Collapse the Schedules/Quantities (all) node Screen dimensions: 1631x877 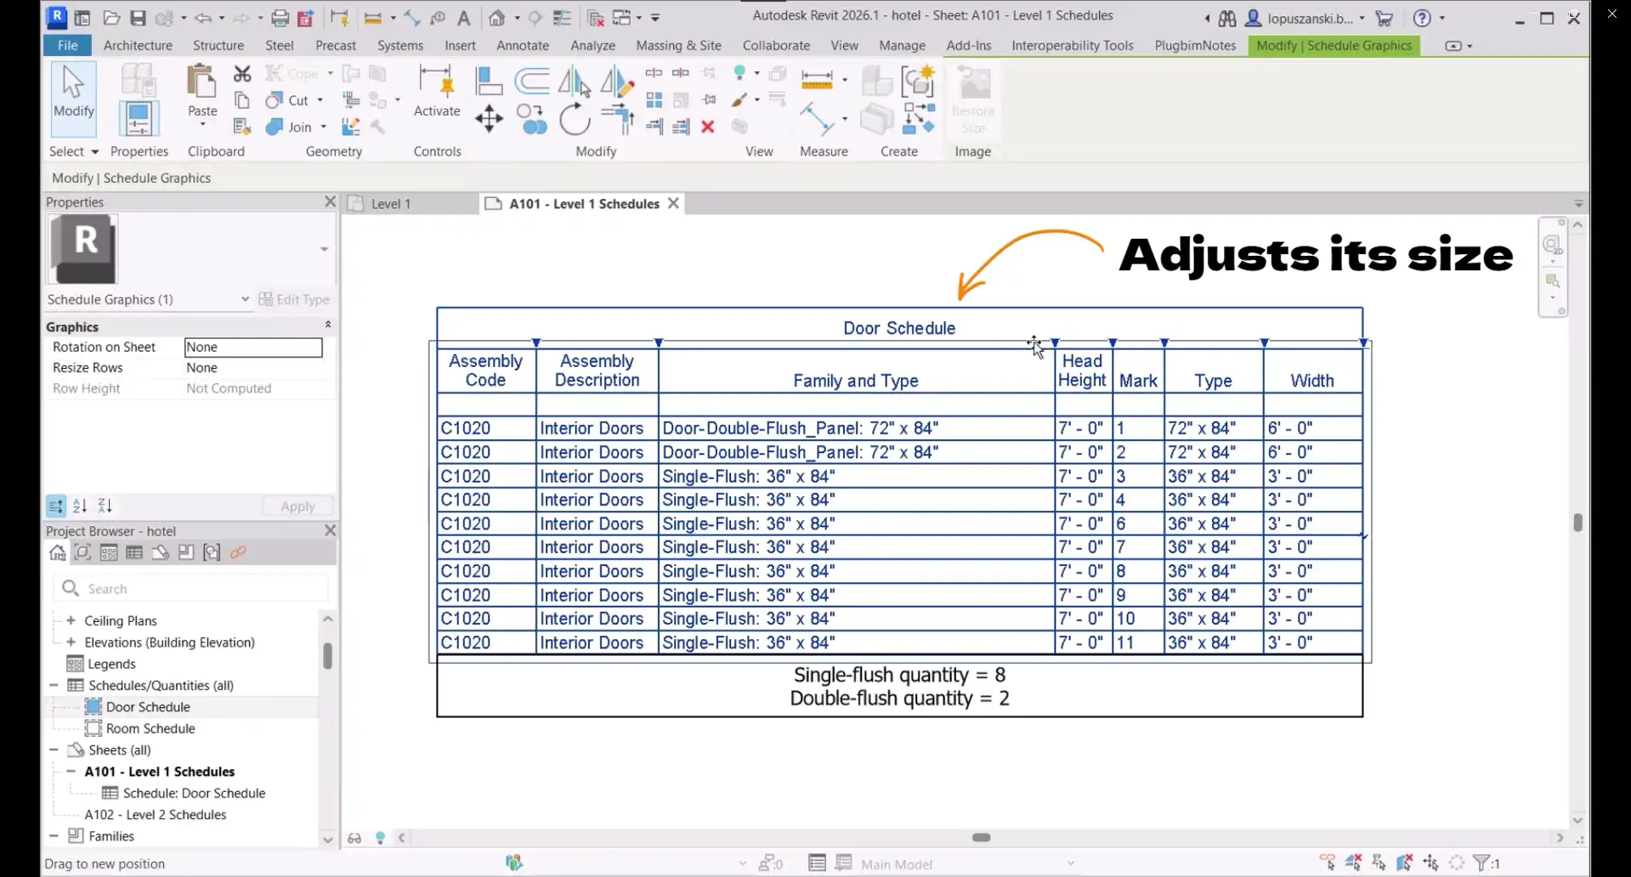coord(54,685)
